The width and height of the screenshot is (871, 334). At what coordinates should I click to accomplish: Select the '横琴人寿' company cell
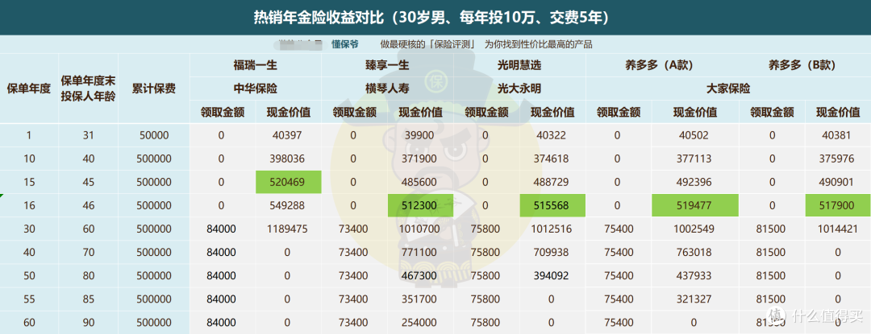(x=387, y=88)
